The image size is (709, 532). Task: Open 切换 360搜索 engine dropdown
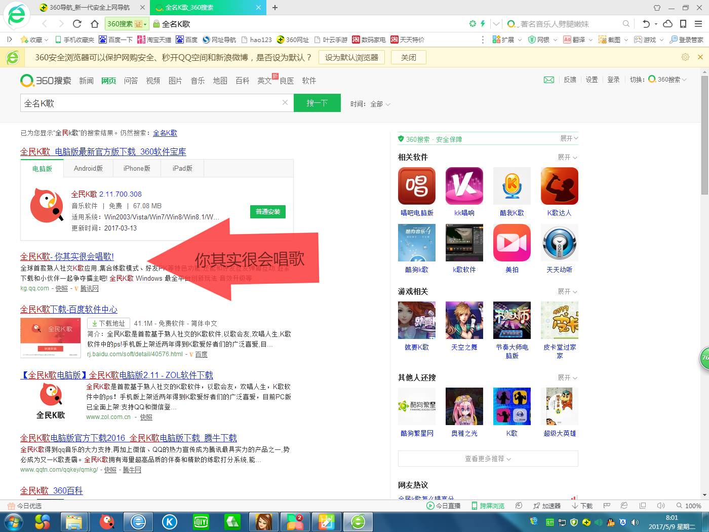click(x=667, y=80)
